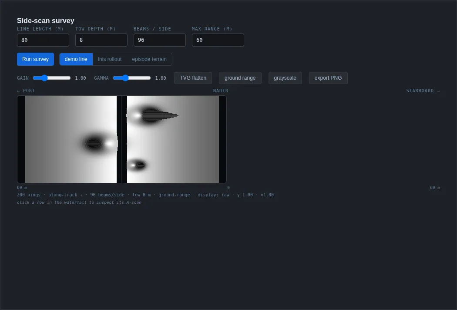457x310 pixels.
Task: Switch to this rollout tab
Action: [x=110, y=59]
